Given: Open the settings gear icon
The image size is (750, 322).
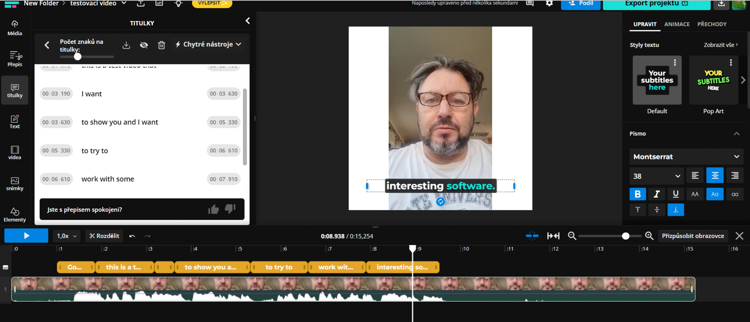Looking at the screenshot, I should 549,3.
